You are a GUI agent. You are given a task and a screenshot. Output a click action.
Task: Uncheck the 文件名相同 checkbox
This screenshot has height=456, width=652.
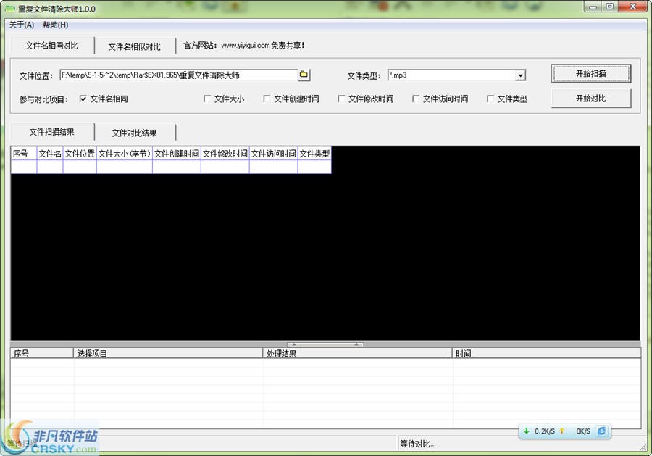[83, 99]
